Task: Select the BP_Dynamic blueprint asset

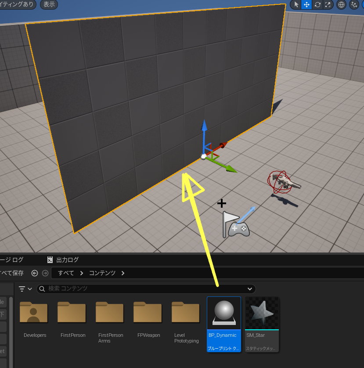Action: point(223,324)
